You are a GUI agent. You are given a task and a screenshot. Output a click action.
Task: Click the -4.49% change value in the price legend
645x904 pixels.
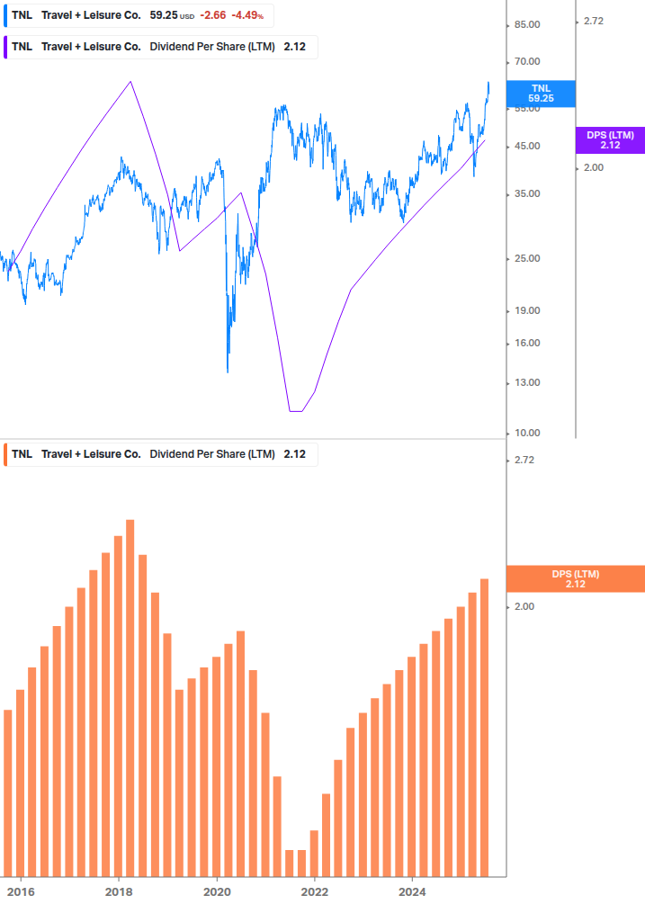pyautogui.click(x=247, y=15)
